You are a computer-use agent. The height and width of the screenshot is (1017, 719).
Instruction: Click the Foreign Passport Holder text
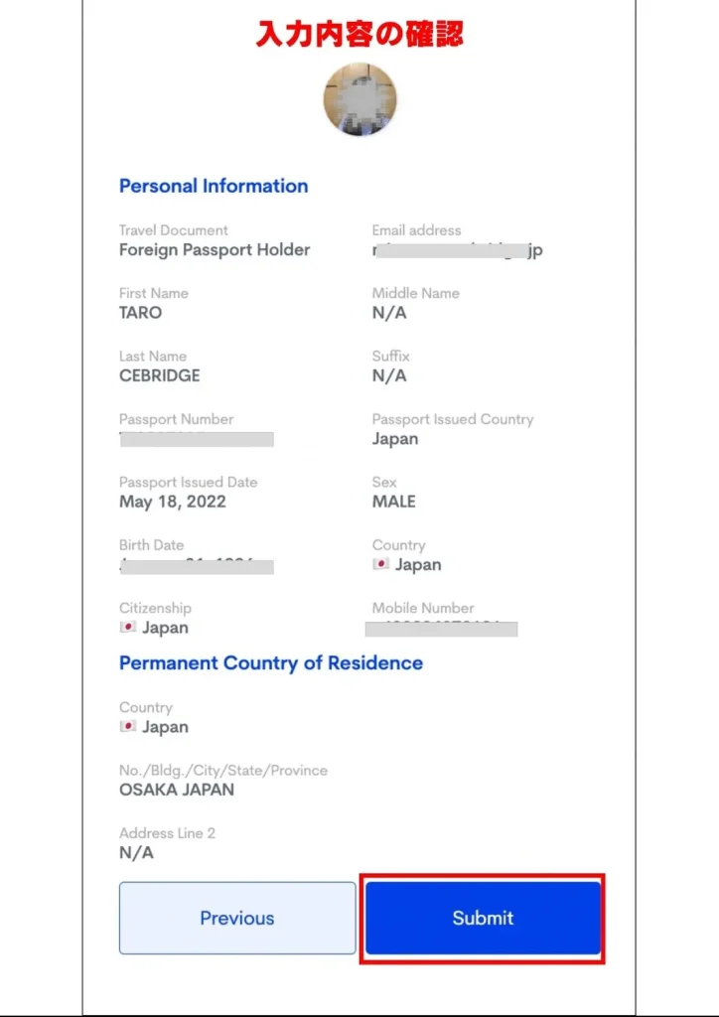[x=215, y=250]
